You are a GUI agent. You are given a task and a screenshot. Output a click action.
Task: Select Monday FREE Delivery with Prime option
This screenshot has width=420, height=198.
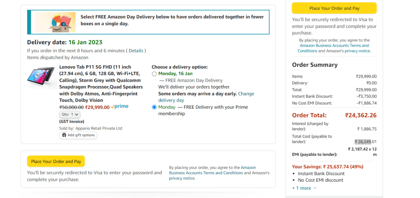pos(154,107)
